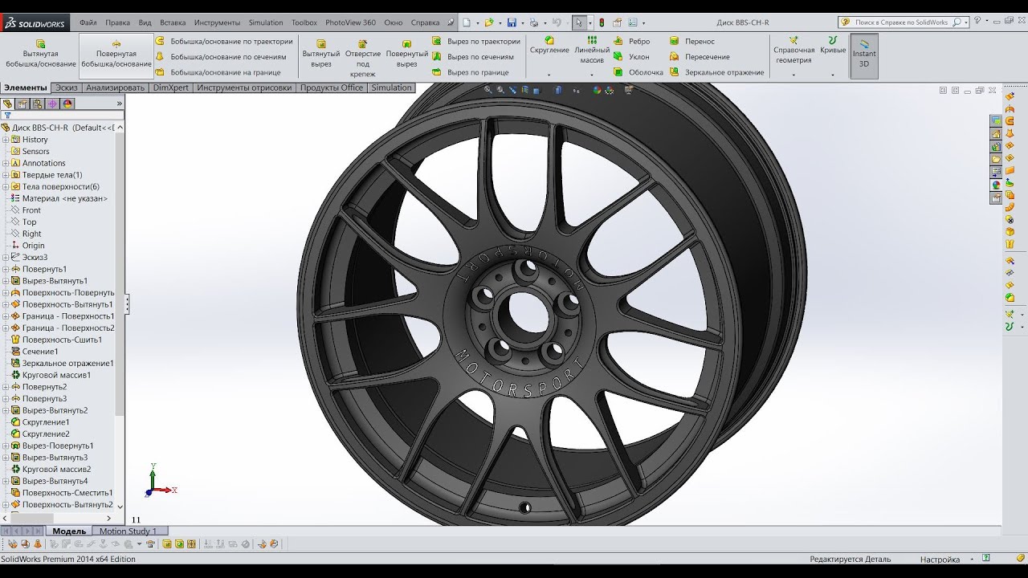Viewport: 1028px width, 578px height.
Task: Open the Кривые curves tool
Action: (x=833, y=45)
